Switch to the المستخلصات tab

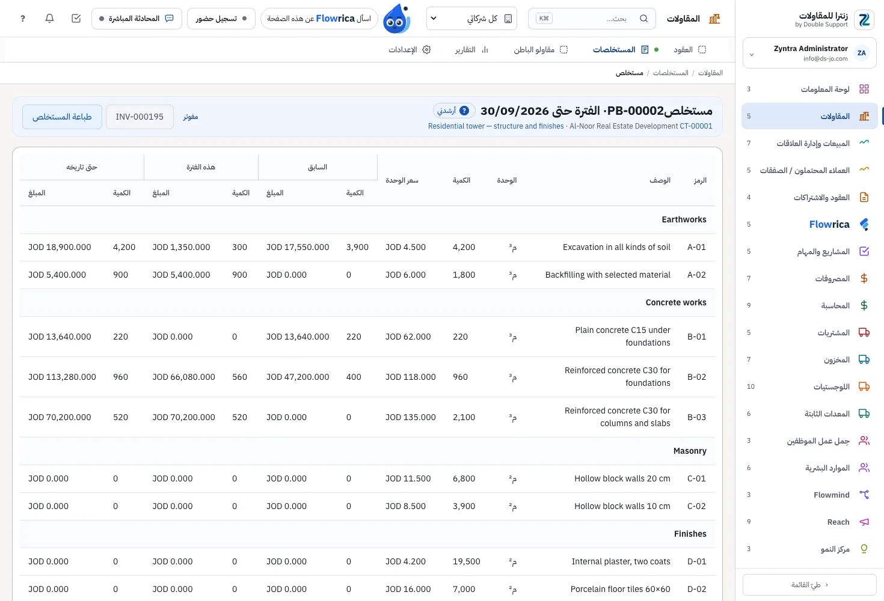tap(621, 50)
